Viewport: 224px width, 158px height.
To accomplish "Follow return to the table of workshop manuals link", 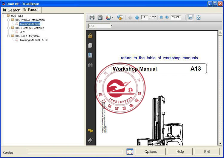I will (159, 58).
